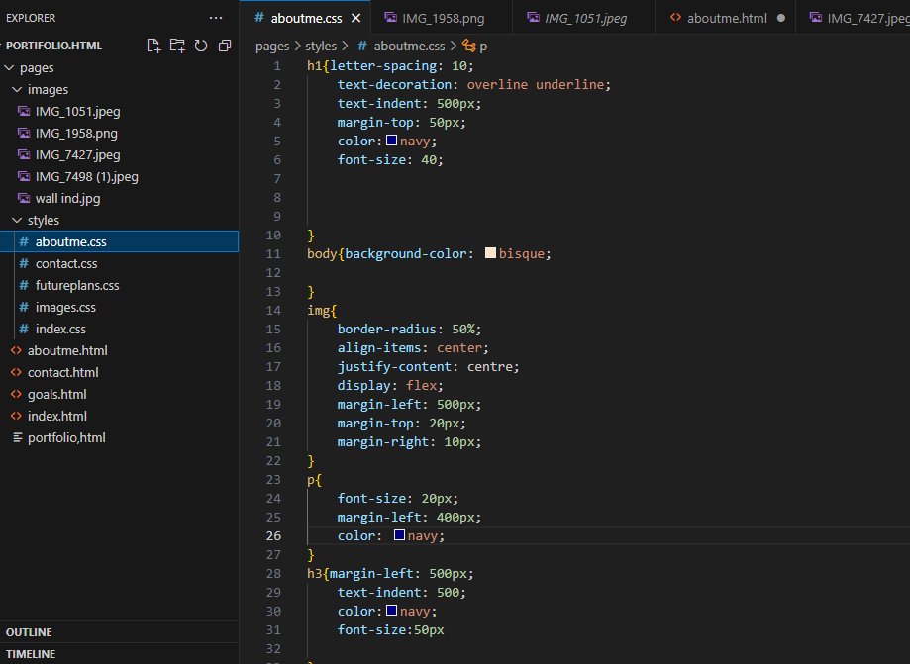Click the New Folder icon in Explorer
The width and height of the screenshot is (910, 664).
(177, 46)
